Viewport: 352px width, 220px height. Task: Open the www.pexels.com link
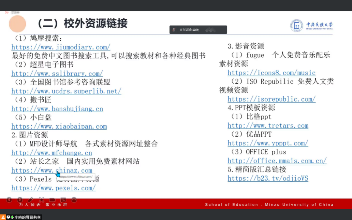click(x=53, y=188)
